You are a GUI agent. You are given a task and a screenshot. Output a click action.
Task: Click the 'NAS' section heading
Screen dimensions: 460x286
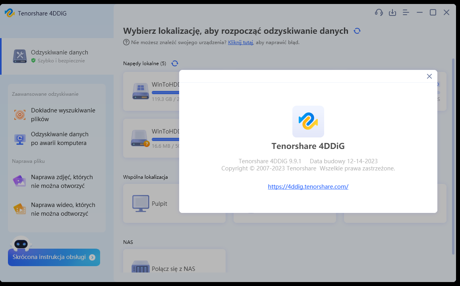128,242
